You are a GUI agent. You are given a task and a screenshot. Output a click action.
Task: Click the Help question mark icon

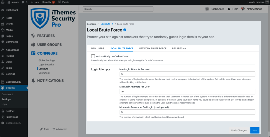coord(229,9)
